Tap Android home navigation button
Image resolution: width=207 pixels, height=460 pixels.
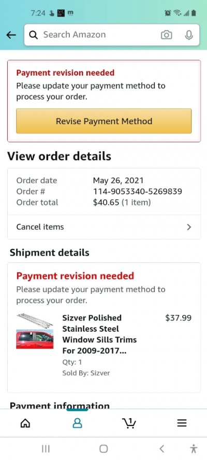tap(103, 449)
